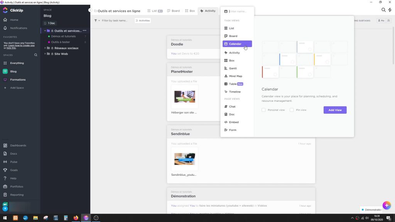
Task: Open Windows notification center icon
Action: pos(389,218)
